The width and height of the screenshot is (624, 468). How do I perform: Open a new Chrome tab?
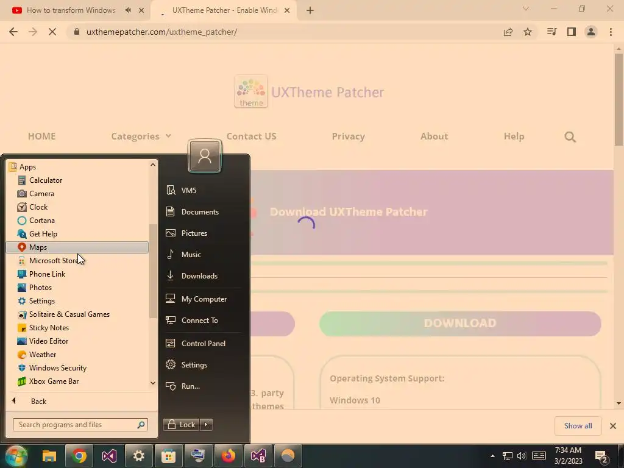(310, 10)
